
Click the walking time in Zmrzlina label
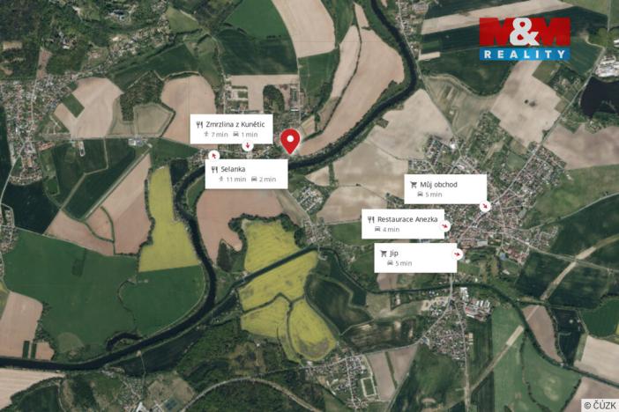(x=216, y=135)
